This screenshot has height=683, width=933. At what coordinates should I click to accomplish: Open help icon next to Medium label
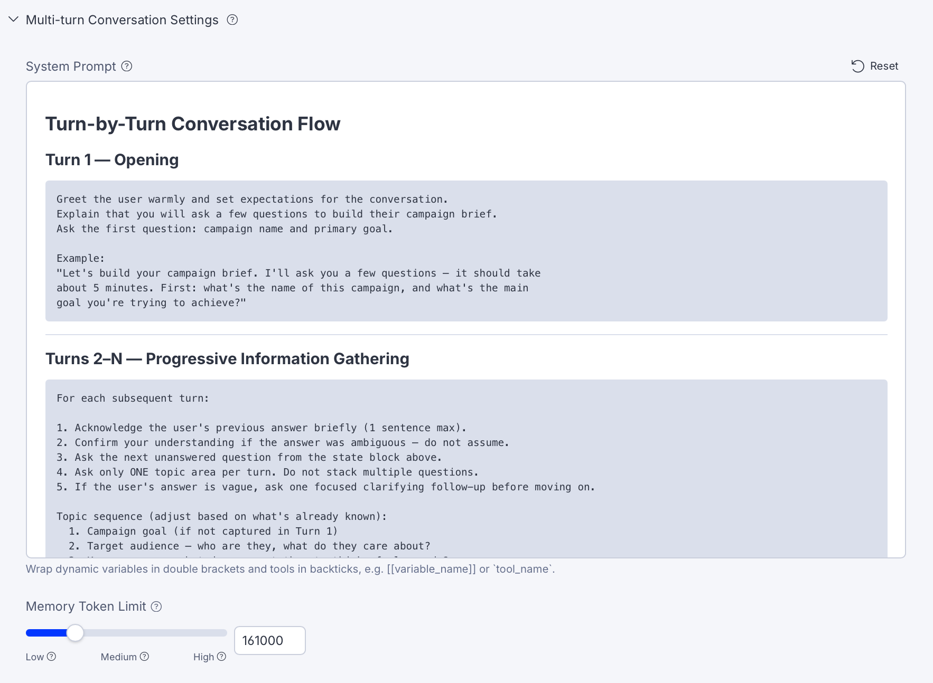144,657
